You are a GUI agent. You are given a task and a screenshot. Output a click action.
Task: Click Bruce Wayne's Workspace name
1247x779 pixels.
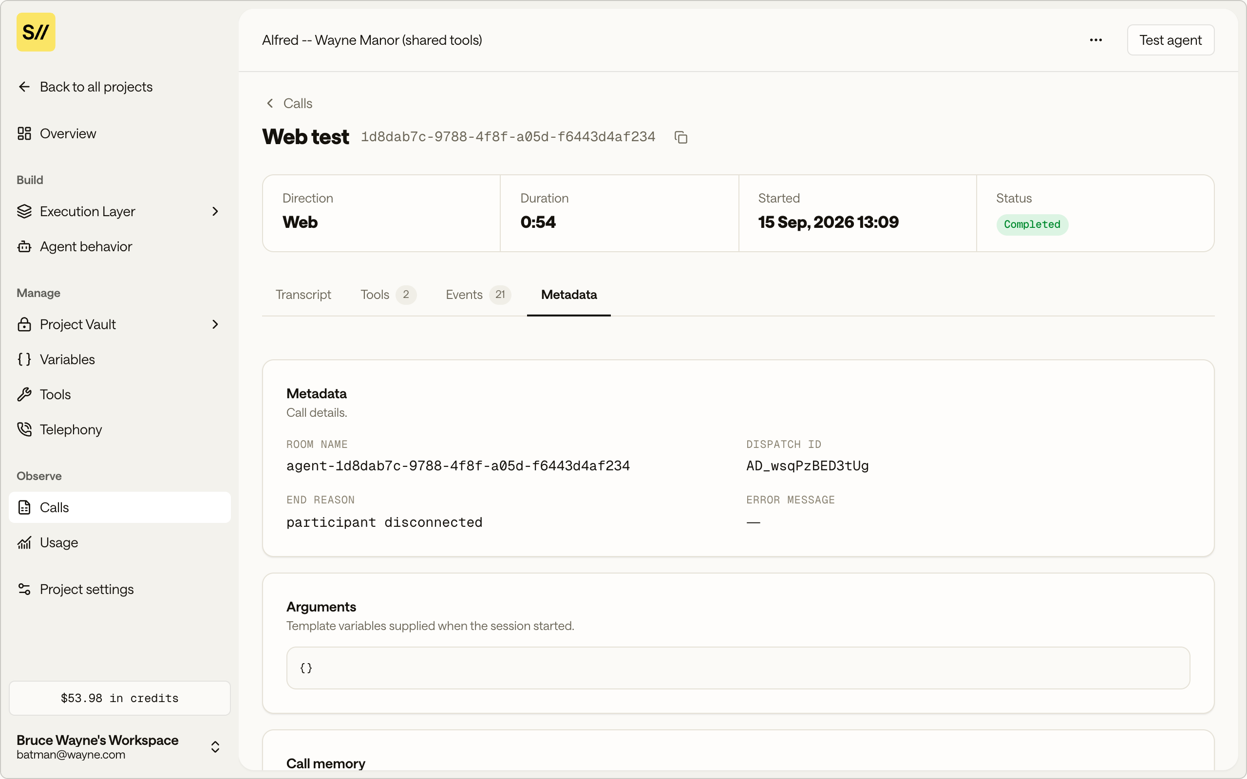(97, 740)
